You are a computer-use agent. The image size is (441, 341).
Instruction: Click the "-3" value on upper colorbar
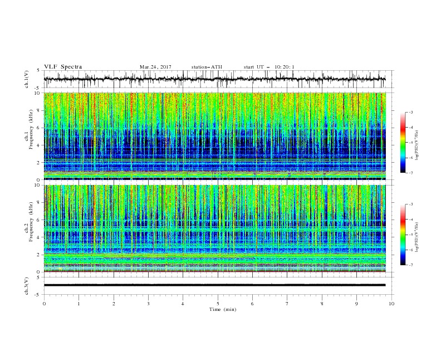click(410, 113)
